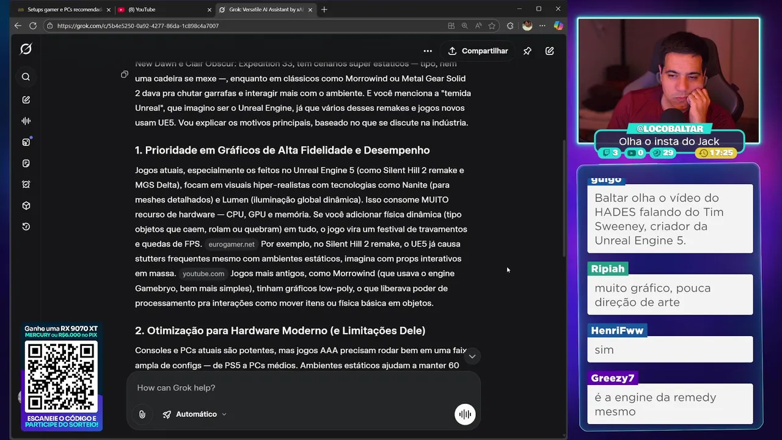Click the lock site info icon in address bar
Screen dimensions: 782x440
pos(49,26)
